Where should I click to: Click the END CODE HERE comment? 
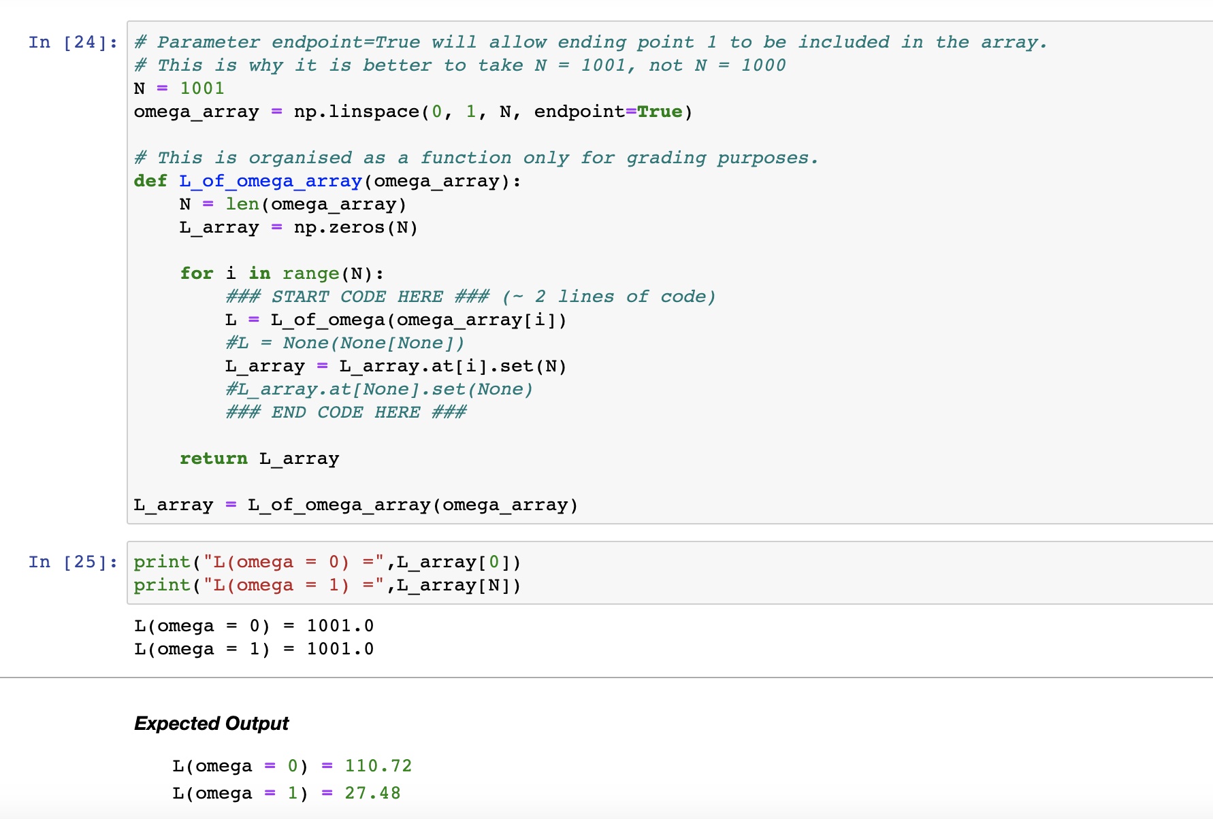coord(346,412)
